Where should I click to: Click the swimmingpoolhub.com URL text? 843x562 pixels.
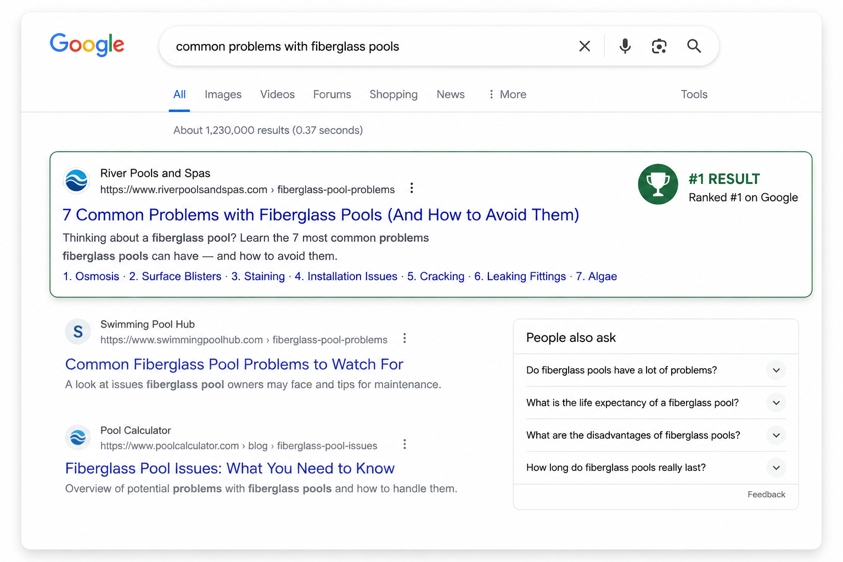click(x=244, y=340)
